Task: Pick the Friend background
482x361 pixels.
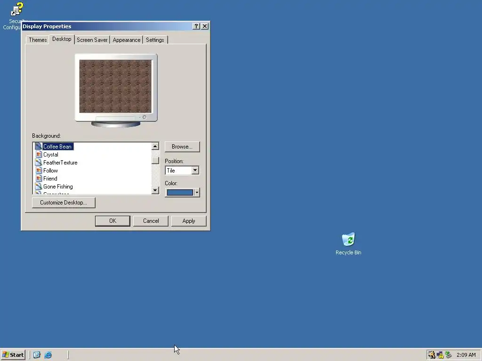Action: coord(50,178)
